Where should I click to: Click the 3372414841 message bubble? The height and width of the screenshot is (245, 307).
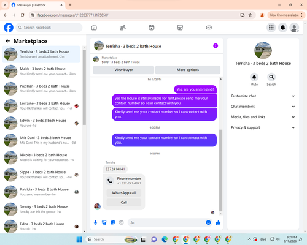115,169
